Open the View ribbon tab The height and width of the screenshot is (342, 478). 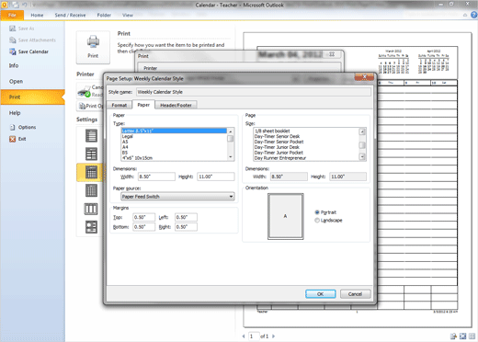pos(128,15)
